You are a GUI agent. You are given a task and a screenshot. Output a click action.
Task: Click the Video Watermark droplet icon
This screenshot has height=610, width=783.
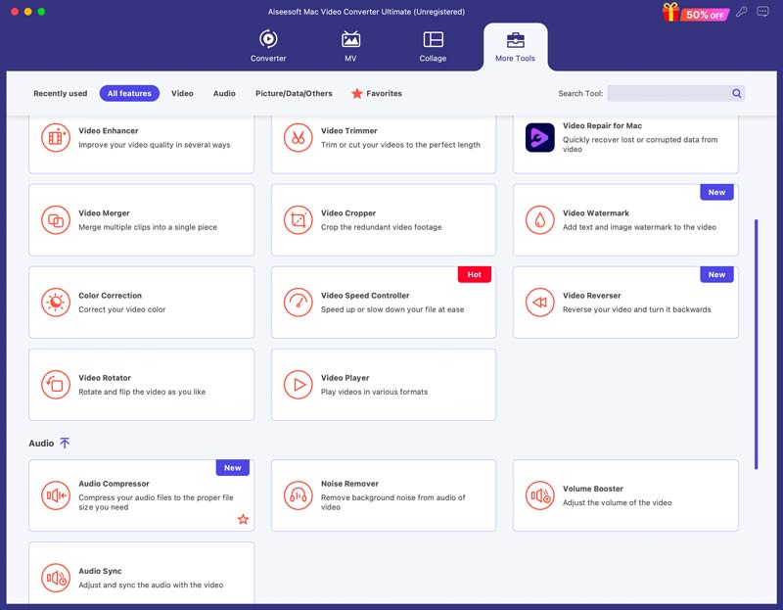539,220
